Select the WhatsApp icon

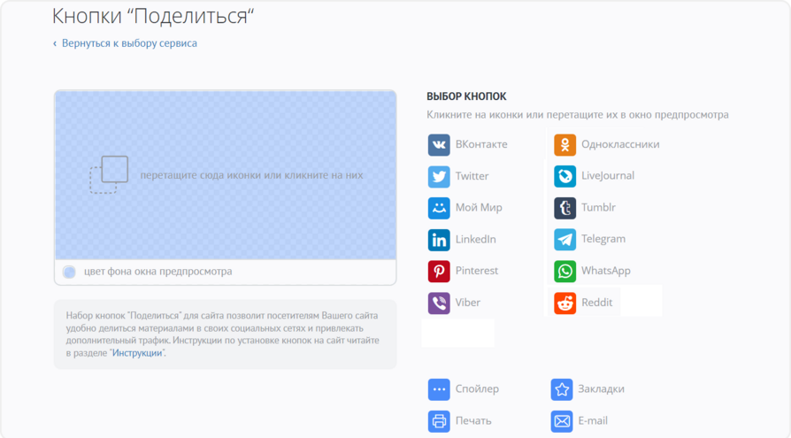(564, 271)
